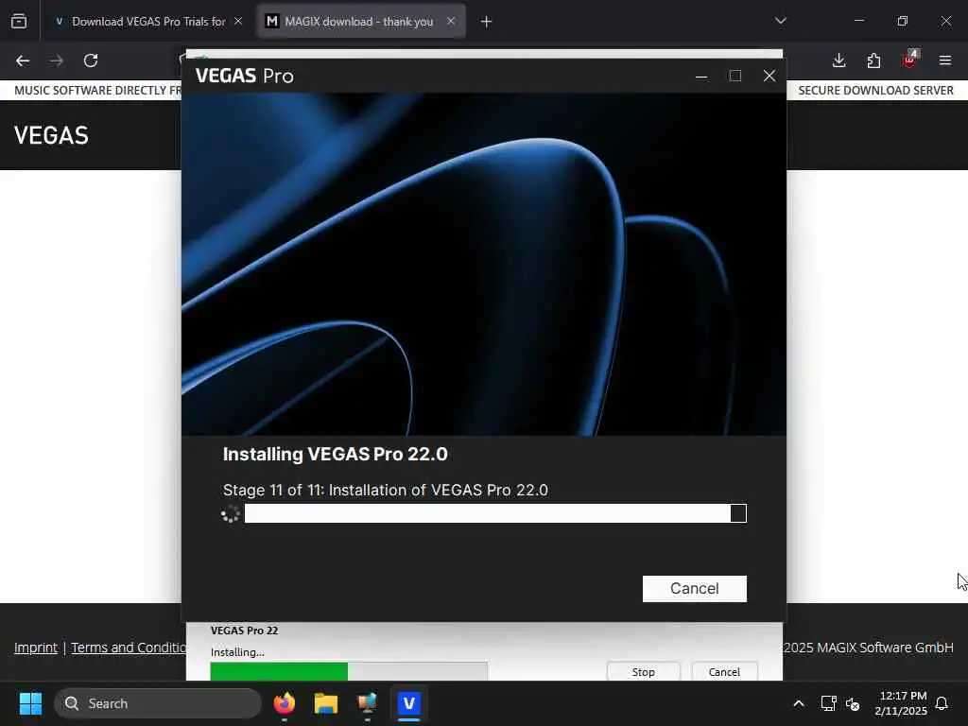The height and width of the screenshot is (726, 968).
Task: Open the notifications bell icon
Action: [942, 703]
